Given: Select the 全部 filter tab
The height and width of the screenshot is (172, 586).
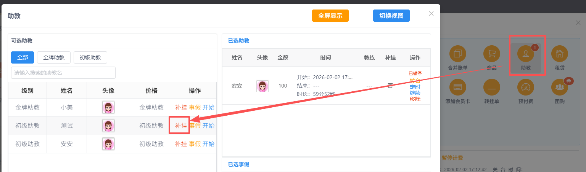Looking at the screenshot, I should coord(23,57).
